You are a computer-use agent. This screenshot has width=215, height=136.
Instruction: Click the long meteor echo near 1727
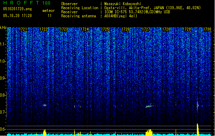point(150,106)
